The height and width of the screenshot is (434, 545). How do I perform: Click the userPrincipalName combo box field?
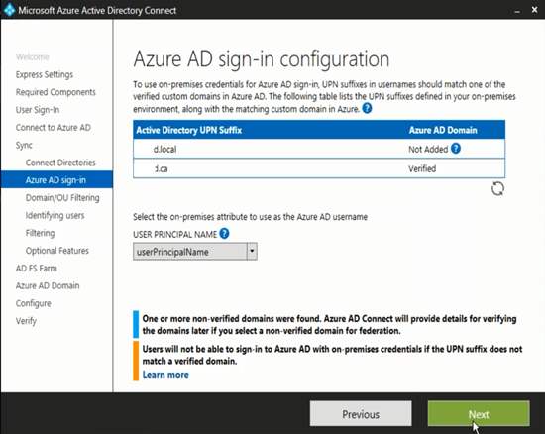[x=195, y=252]
